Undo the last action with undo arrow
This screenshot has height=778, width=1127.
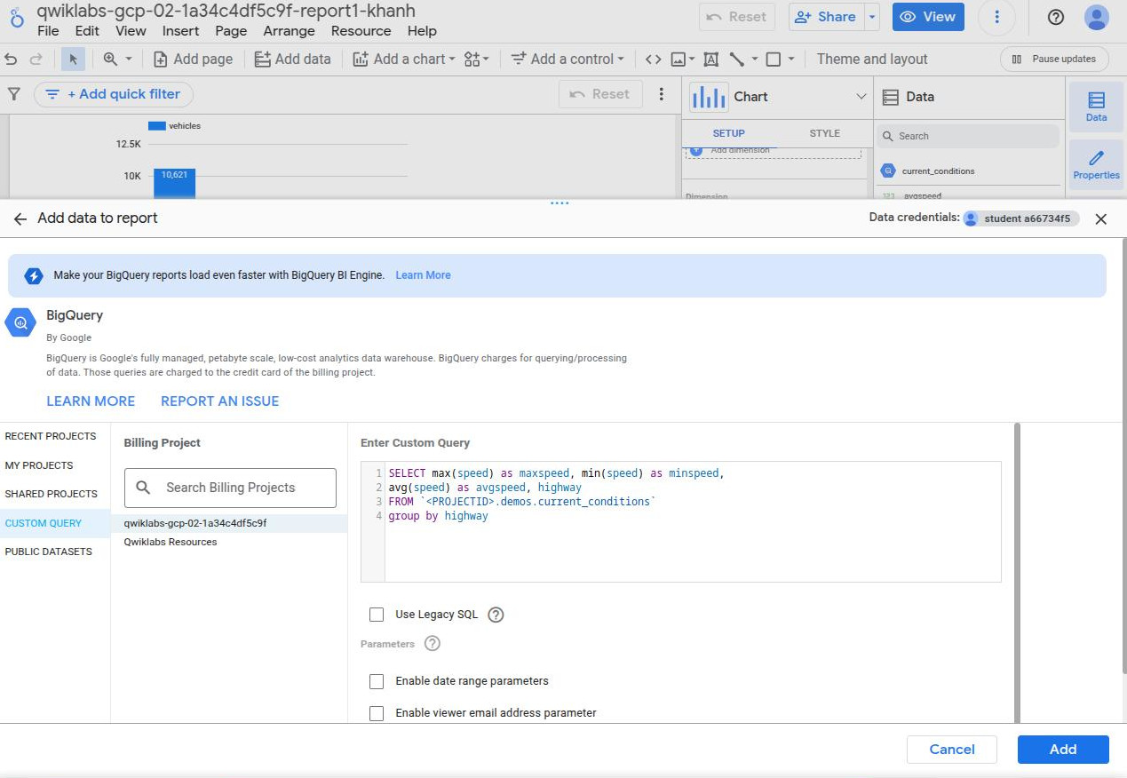tap(11, 60)
